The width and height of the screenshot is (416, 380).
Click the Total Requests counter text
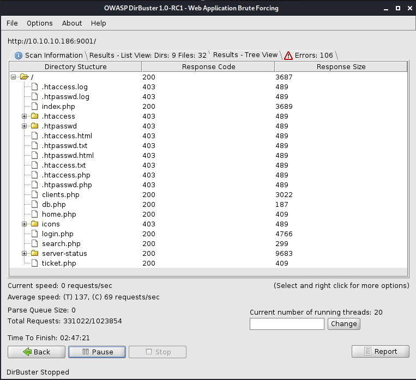pyautogui.click(x=64, y=321)
